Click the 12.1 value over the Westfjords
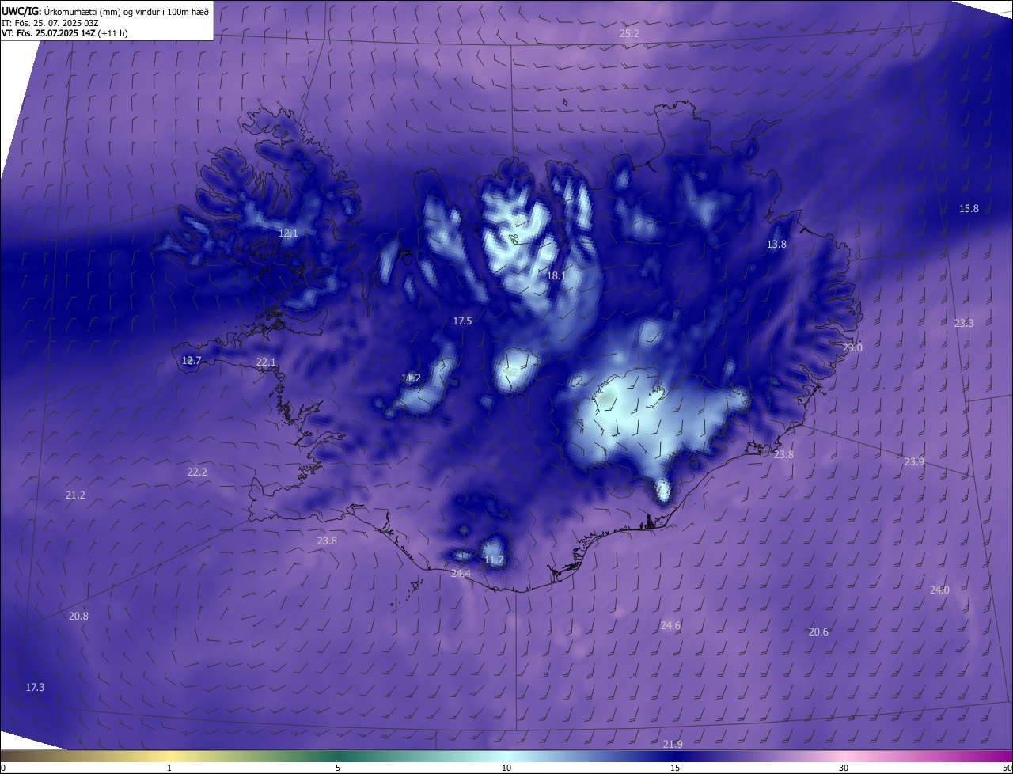The height and width of the screenshot is (774, 1013). 288,233
